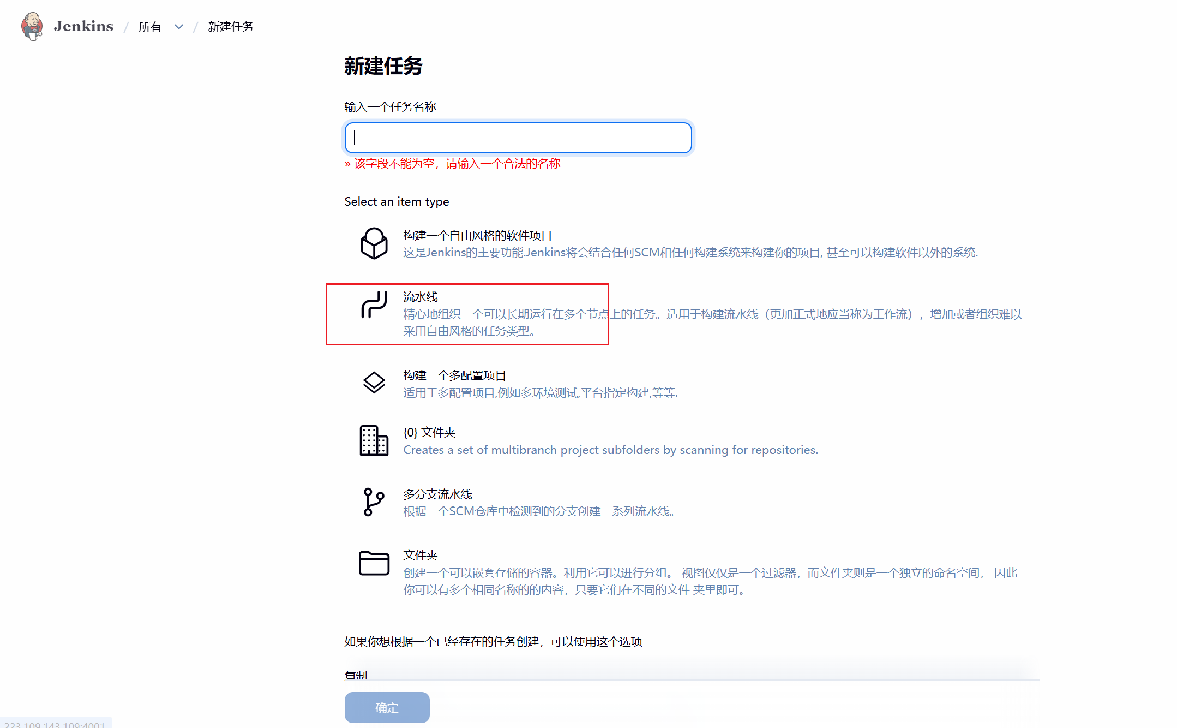
Task: Expand the 所有 breadcrumb dropdown chevron
Action: coord(179,27)
